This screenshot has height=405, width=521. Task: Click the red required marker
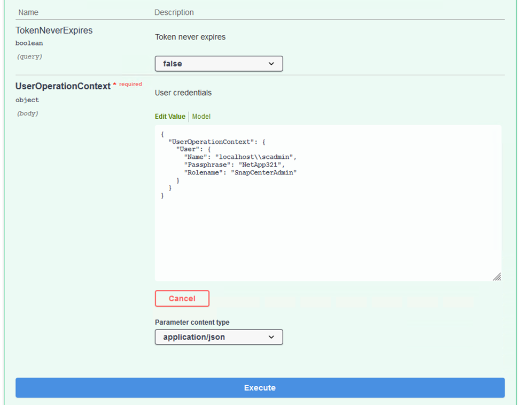130,84
